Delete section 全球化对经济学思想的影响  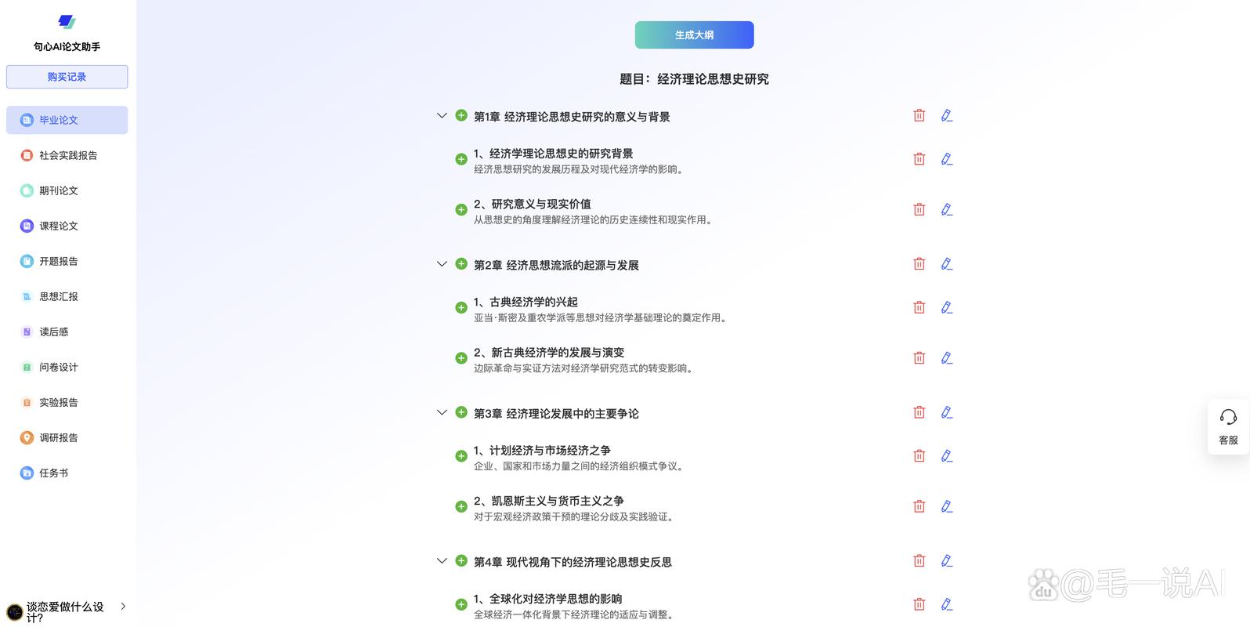[x=919, y=604]
